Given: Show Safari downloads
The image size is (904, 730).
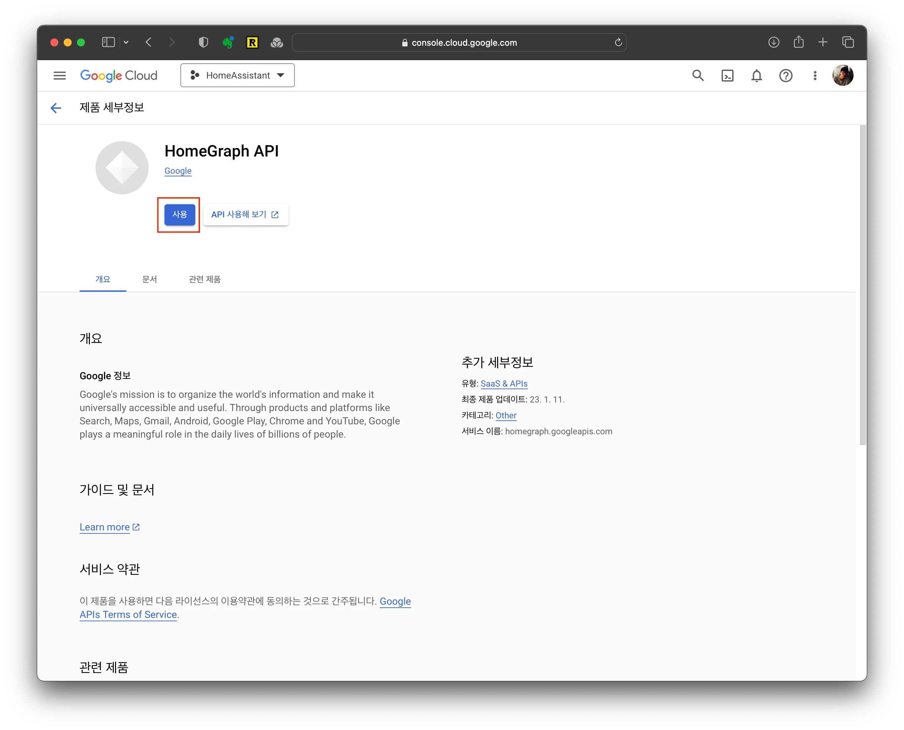Looking at the screenshot, I should tap(774, 42).
